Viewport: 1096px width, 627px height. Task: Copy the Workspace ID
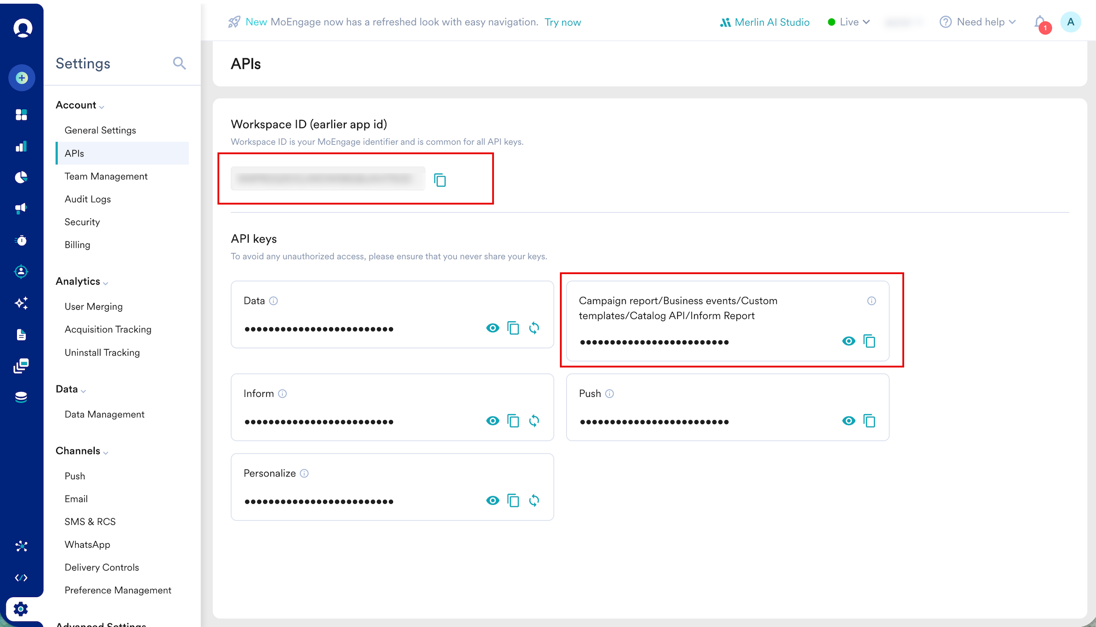pos(440,180)
